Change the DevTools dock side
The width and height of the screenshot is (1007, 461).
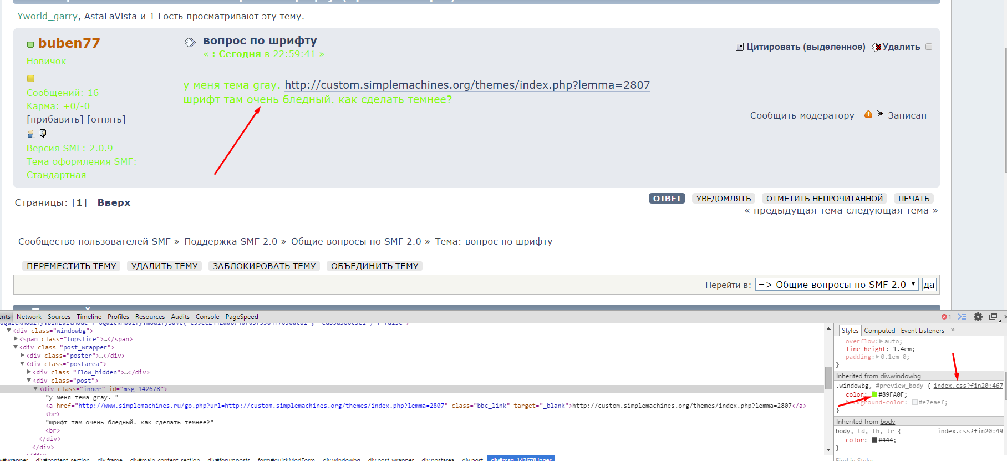click(x=993, y=317)
